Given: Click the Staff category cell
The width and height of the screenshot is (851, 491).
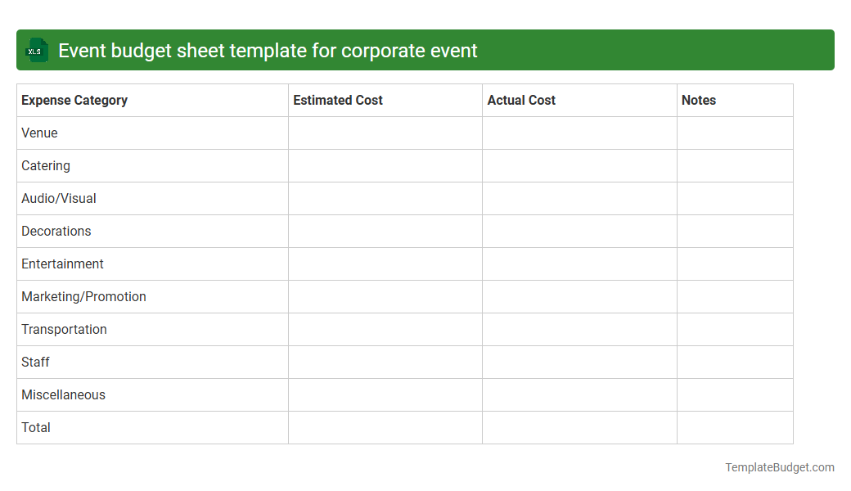Looking at the screenshot, I should pos(35,362).
